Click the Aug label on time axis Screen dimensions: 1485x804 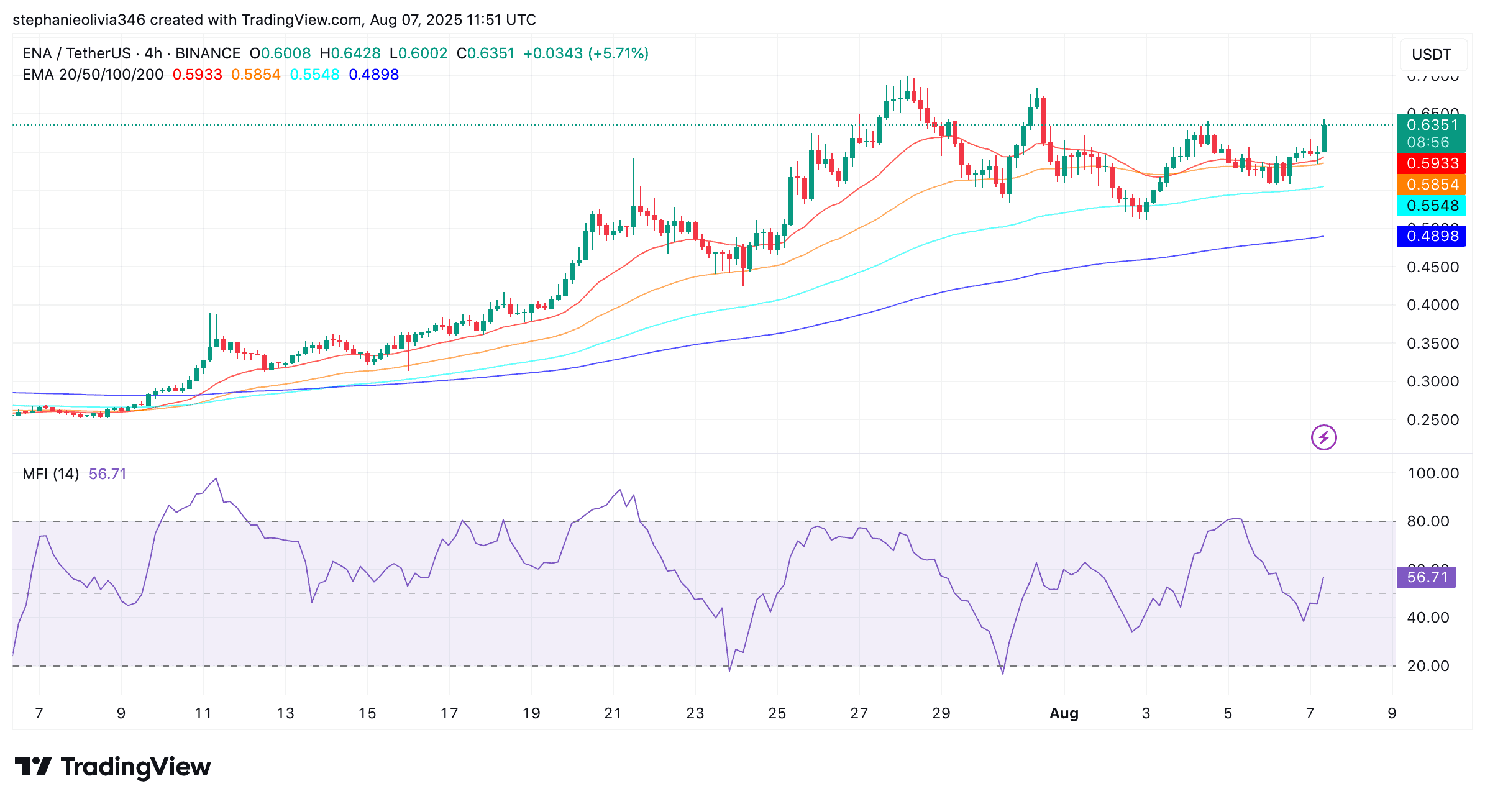pyautogui.click(x=1064, y=713)
